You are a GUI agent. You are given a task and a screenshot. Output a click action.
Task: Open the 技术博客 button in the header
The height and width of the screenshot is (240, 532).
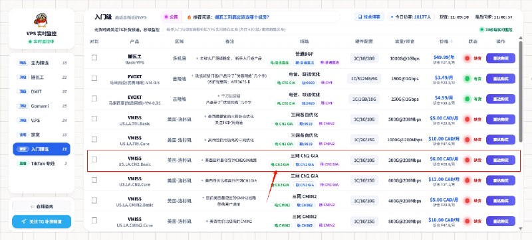(370, 17)
